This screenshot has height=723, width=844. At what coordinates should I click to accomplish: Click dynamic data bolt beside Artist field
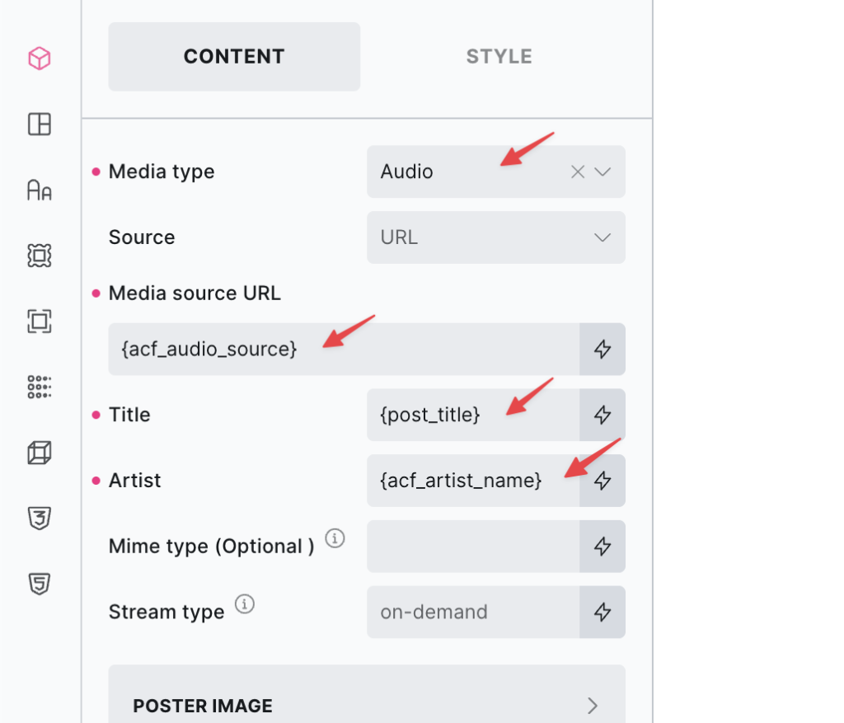[603, 481]
